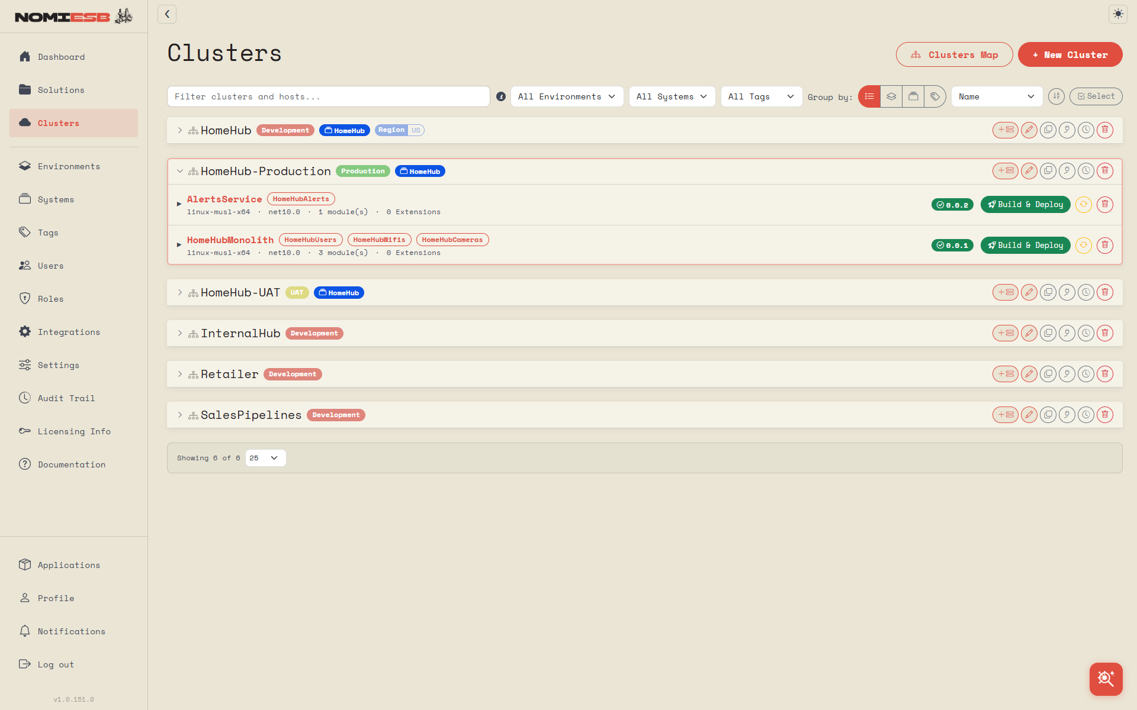Open the AI search assistant floating button
This screenshot has width=1137, height=710.
click(x=1106, y=679)
